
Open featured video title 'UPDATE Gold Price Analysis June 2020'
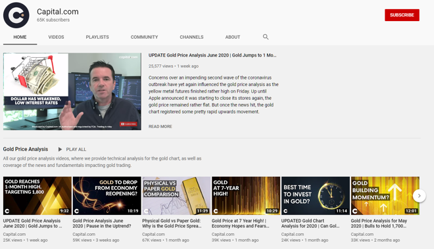click(x=212, y=55)
